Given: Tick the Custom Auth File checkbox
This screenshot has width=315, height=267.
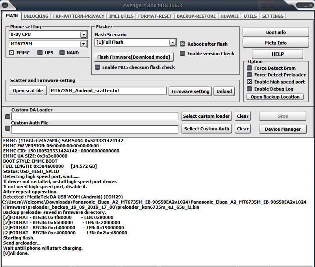Looking at the screenshot, I should (x=7, y=128).
